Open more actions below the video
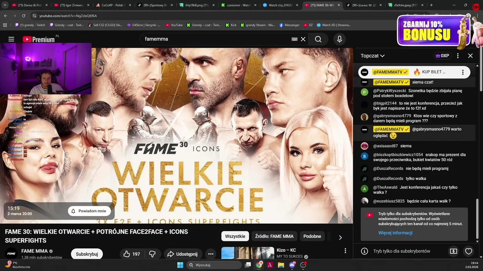The width and height of the screenshot is (483, 271). coord(211,254)
